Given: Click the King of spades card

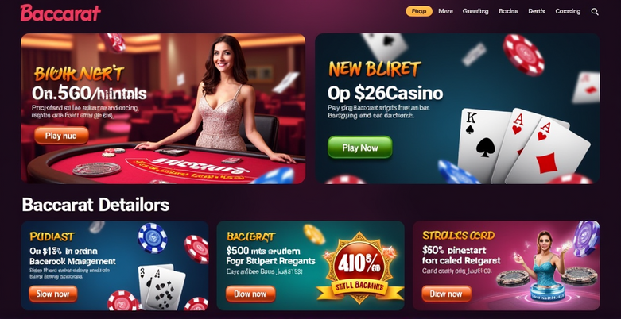Looking at the screenshot, I should click(483, 144).
